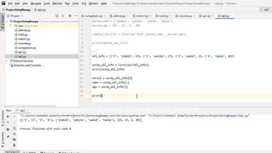Click the print icon in Run panel
This screenshot has height=153, width=272.
tap(14, 139)
